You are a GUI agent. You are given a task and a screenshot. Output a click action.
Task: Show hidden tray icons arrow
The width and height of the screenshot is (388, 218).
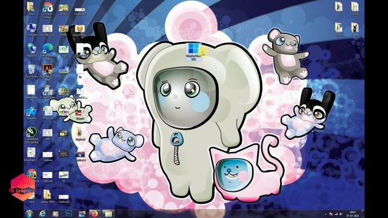coord(326,214)
